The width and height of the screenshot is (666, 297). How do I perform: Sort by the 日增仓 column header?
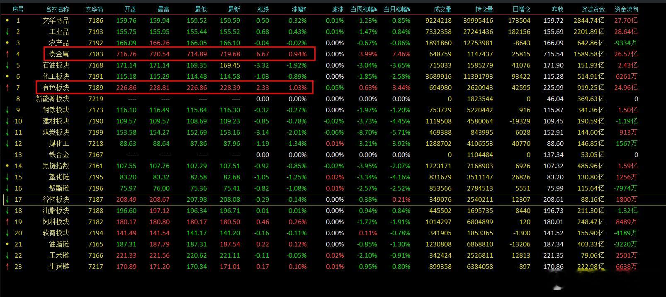point(521,9)
